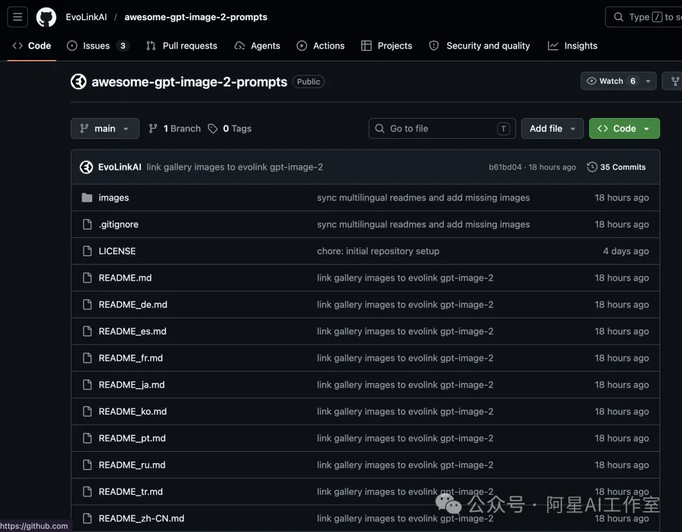Click the fork icon button

coord(674,81)
